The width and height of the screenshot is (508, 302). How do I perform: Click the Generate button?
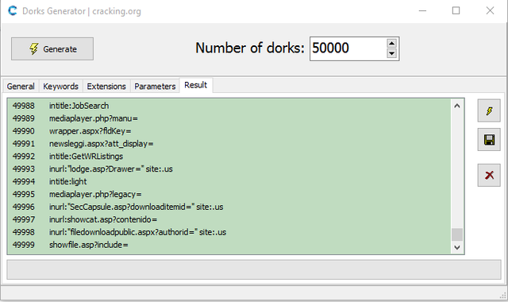point(52,49)
